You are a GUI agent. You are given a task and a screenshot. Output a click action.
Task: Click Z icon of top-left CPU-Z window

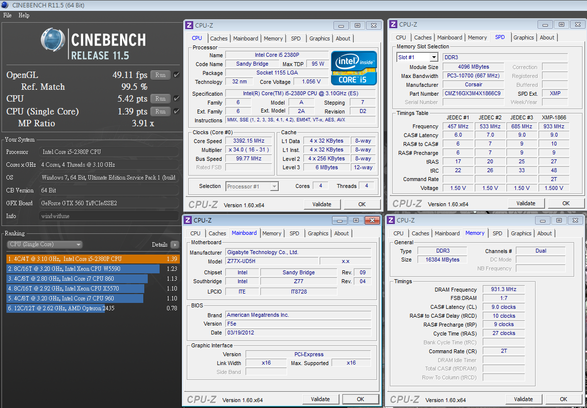[x=190, y=25]
